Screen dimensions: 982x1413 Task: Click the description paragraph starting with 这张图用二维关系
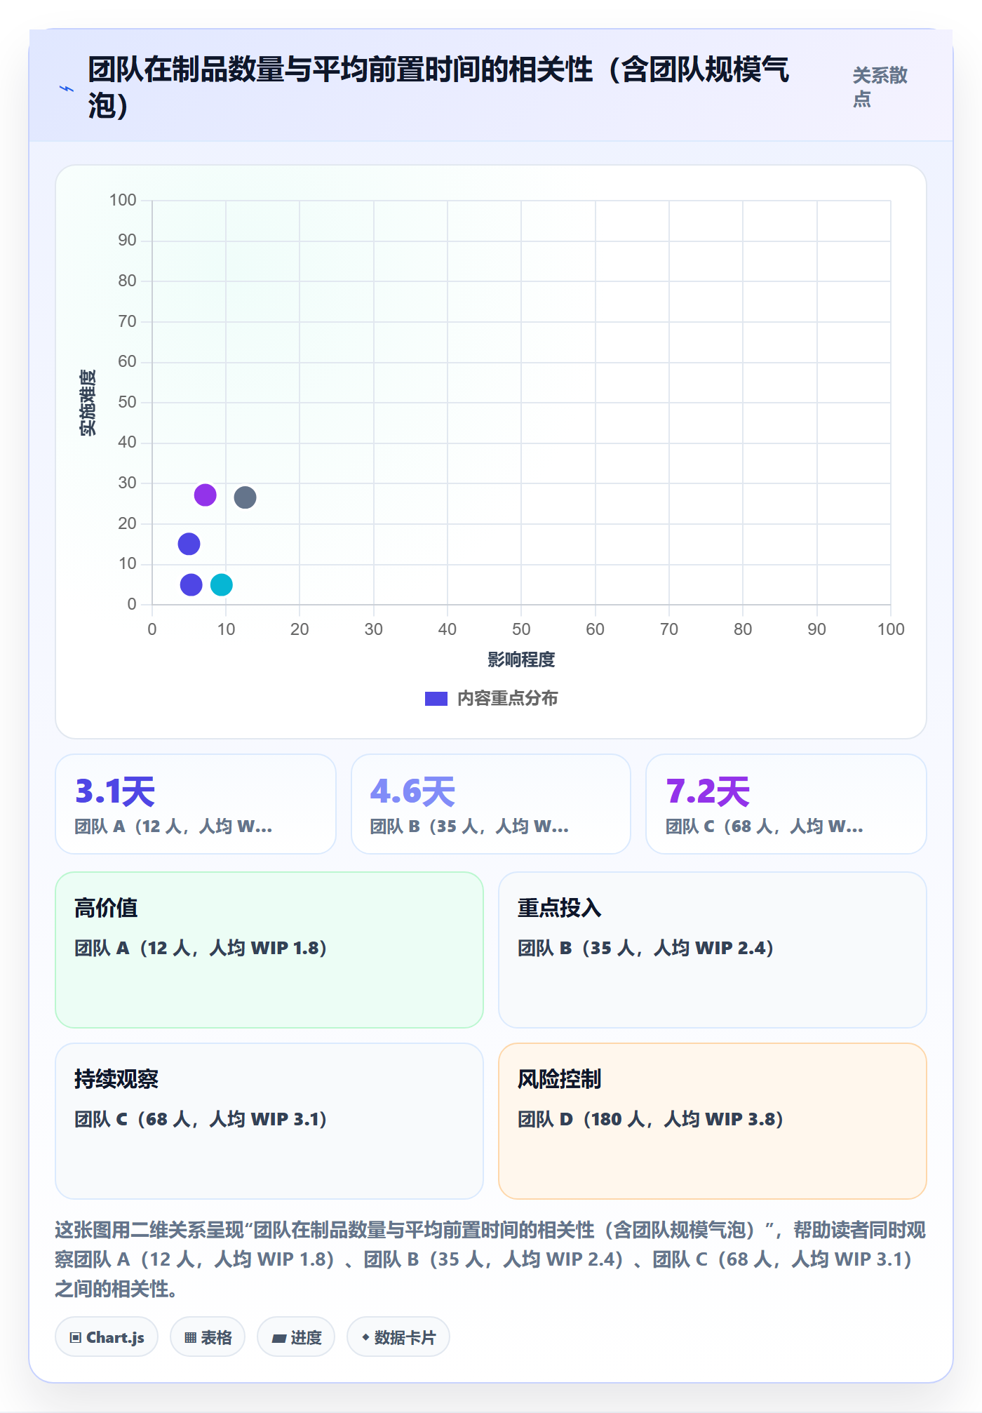click(x=490, y=1259)
